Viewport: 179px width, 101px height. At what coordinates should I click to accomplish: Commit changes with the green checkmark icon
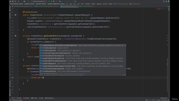point(65,1)
